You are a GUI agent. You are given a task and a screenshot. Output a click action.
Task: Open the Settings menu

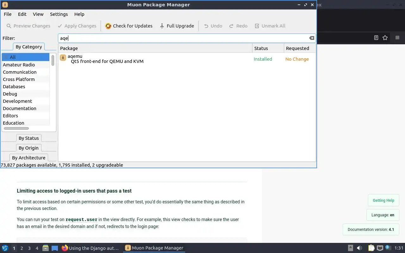(x=59, y=14)
